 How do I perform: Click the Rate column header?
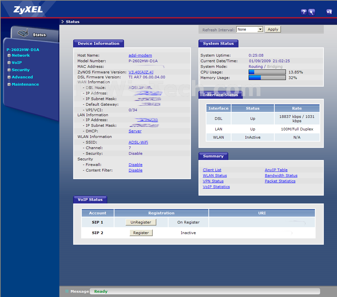[x=297, y=108]
